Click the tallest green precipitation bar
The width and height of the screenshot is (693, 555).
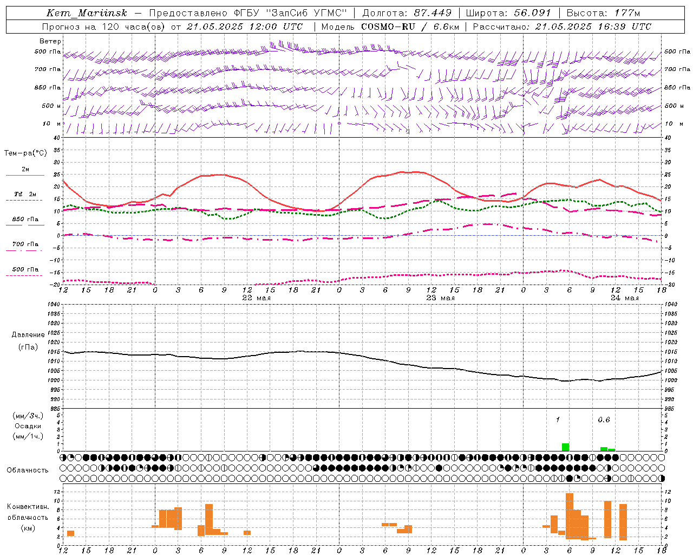(x=565, y=447)
